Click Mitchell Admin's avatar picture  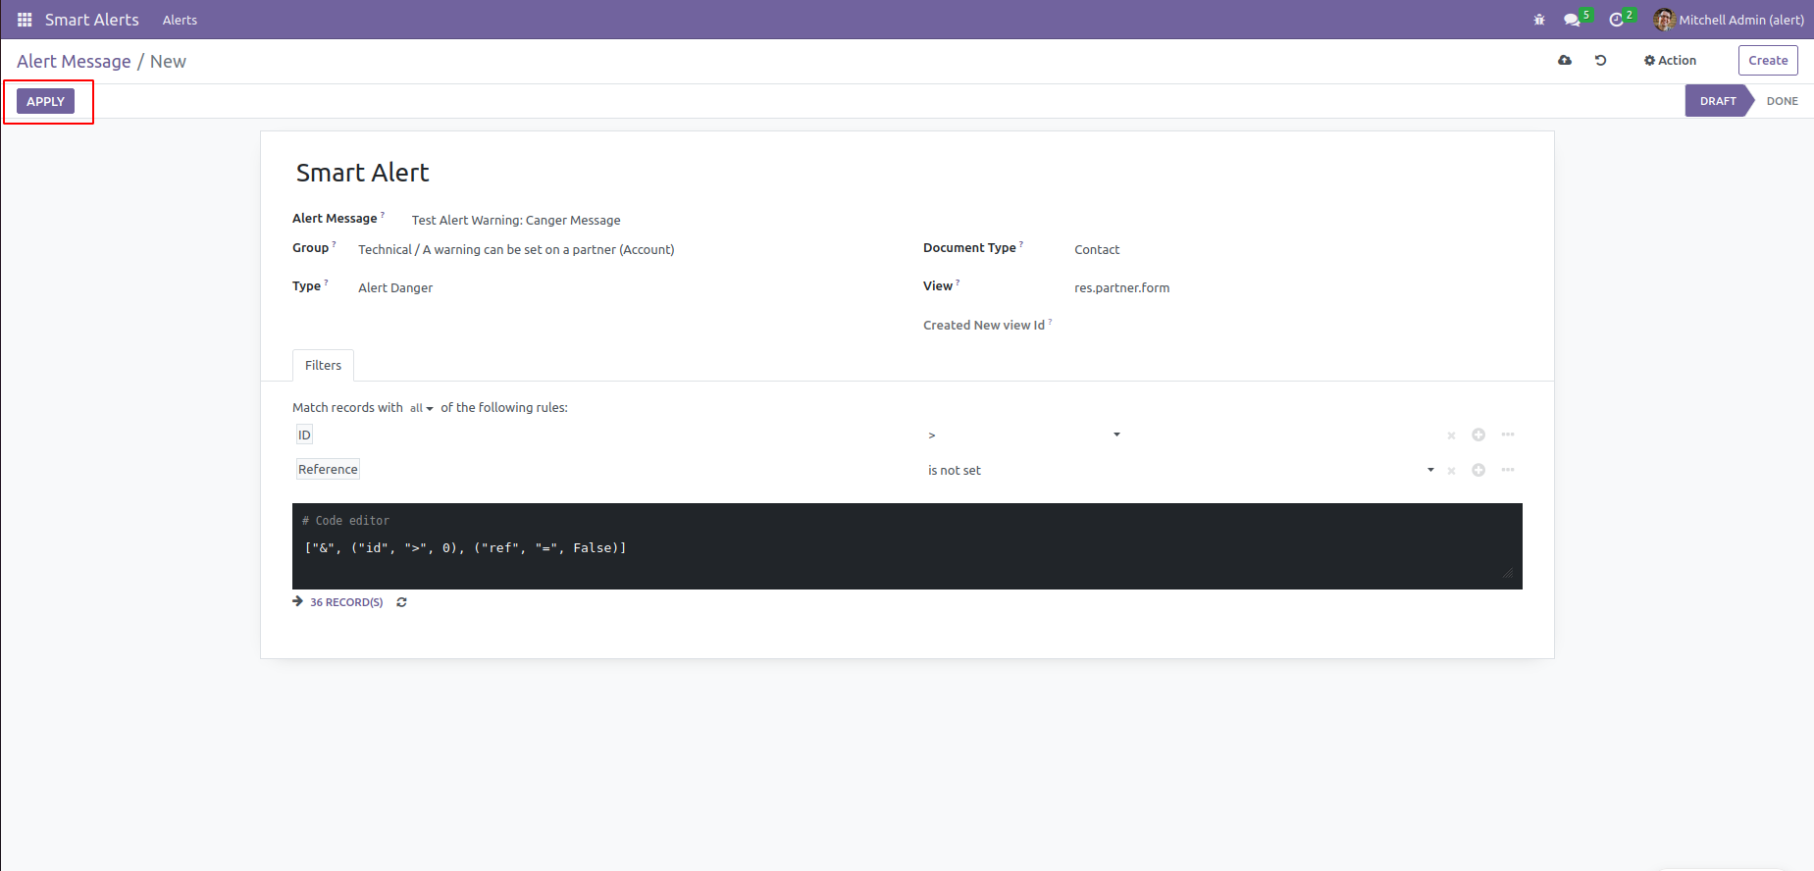click(x=1664, y=20)
